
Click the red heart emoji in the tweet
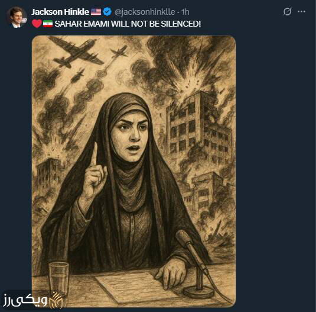pos(37,24)
